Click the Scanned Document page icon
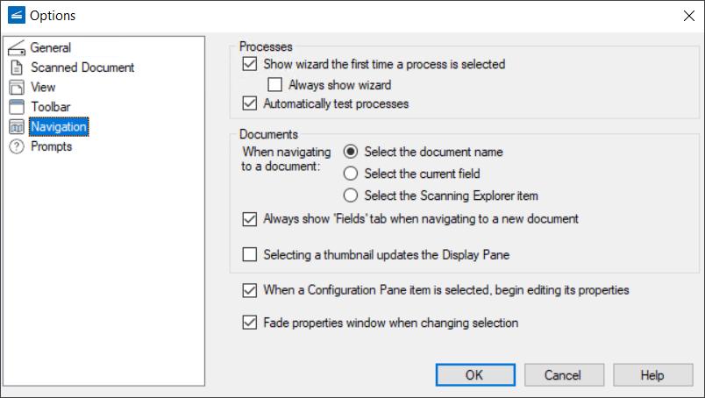The width and height of the screenshot is (705, 398). 17,68
